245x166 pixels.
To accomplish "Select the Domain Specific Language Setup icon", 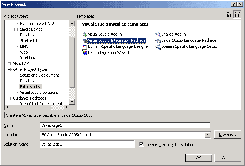I will 158,46.
